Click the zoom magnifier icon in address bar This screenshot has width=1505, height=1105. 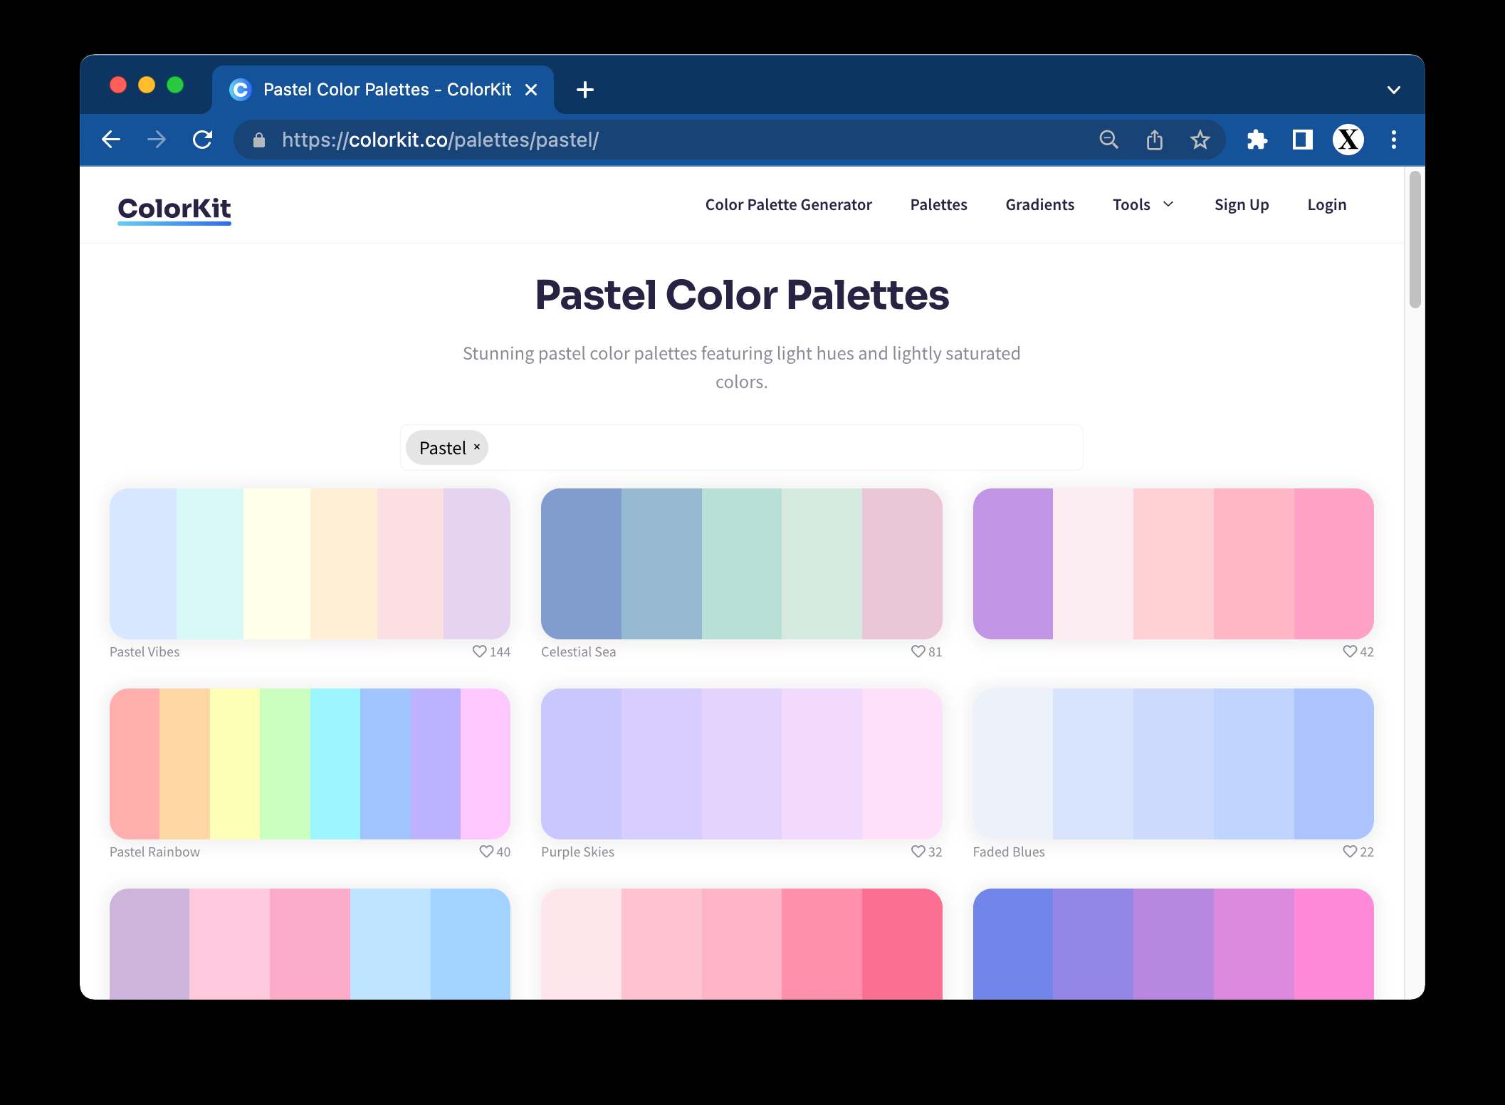(x=1108, y=140)
